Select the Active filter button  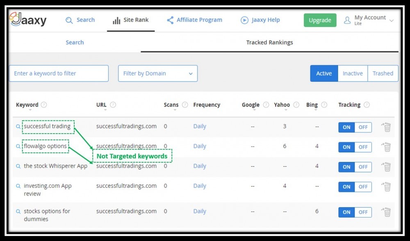click(324, 73)
